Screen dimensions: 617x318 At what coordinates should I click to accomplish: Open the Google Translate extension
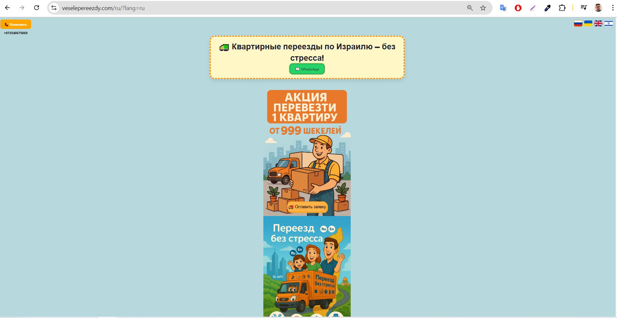click(x=503, y=8)
